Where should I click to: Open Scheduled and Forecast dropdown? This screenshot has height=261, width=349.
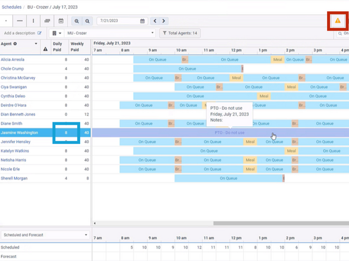pos(45,235)
